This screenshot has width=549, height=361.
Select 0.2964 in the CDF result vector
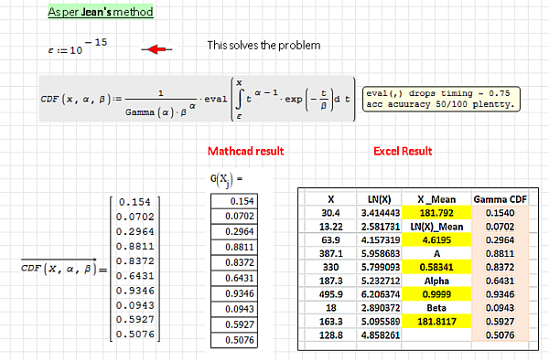tap(135, 231)
